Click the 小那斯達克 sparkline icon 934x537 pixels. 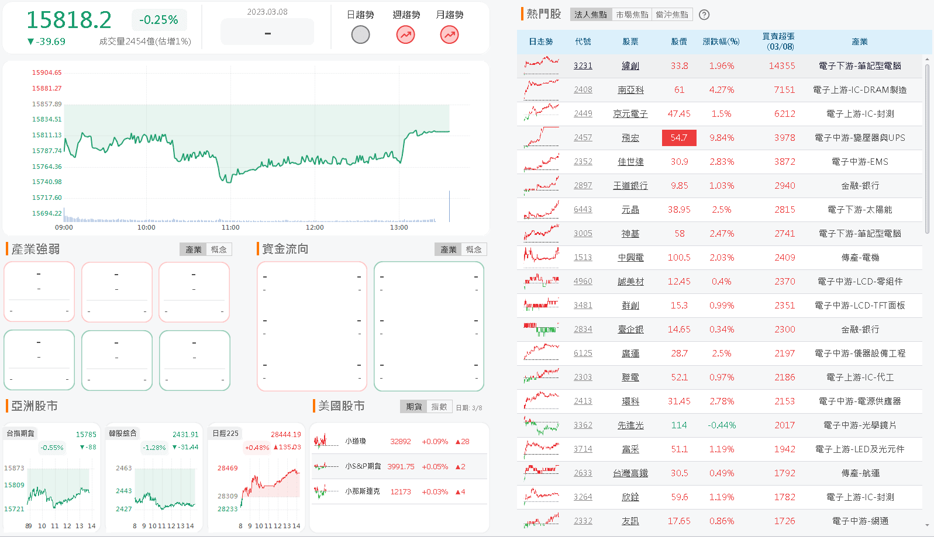(326, 491)
